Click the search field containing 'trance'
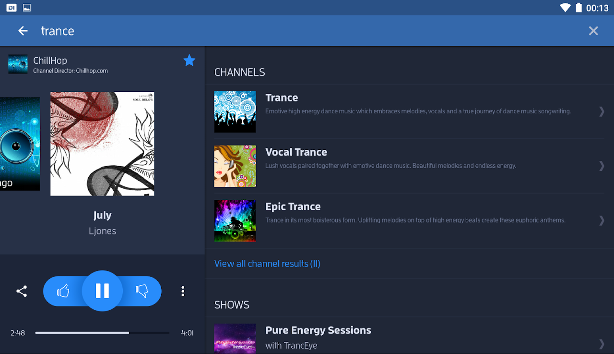The image size is (614, 354). (307, 31)
